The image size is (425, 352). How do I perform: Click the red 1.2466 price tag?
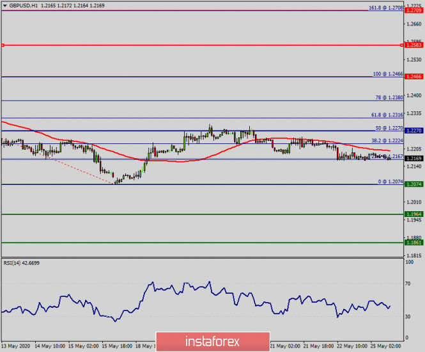(x=413, y=77)
